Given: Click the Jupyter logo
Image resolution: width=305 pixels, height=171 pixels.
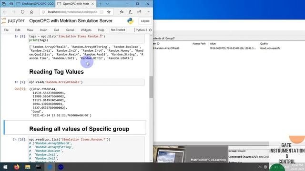Looking at the screenshot, I should pyautogui.click(x=13, y=21).
